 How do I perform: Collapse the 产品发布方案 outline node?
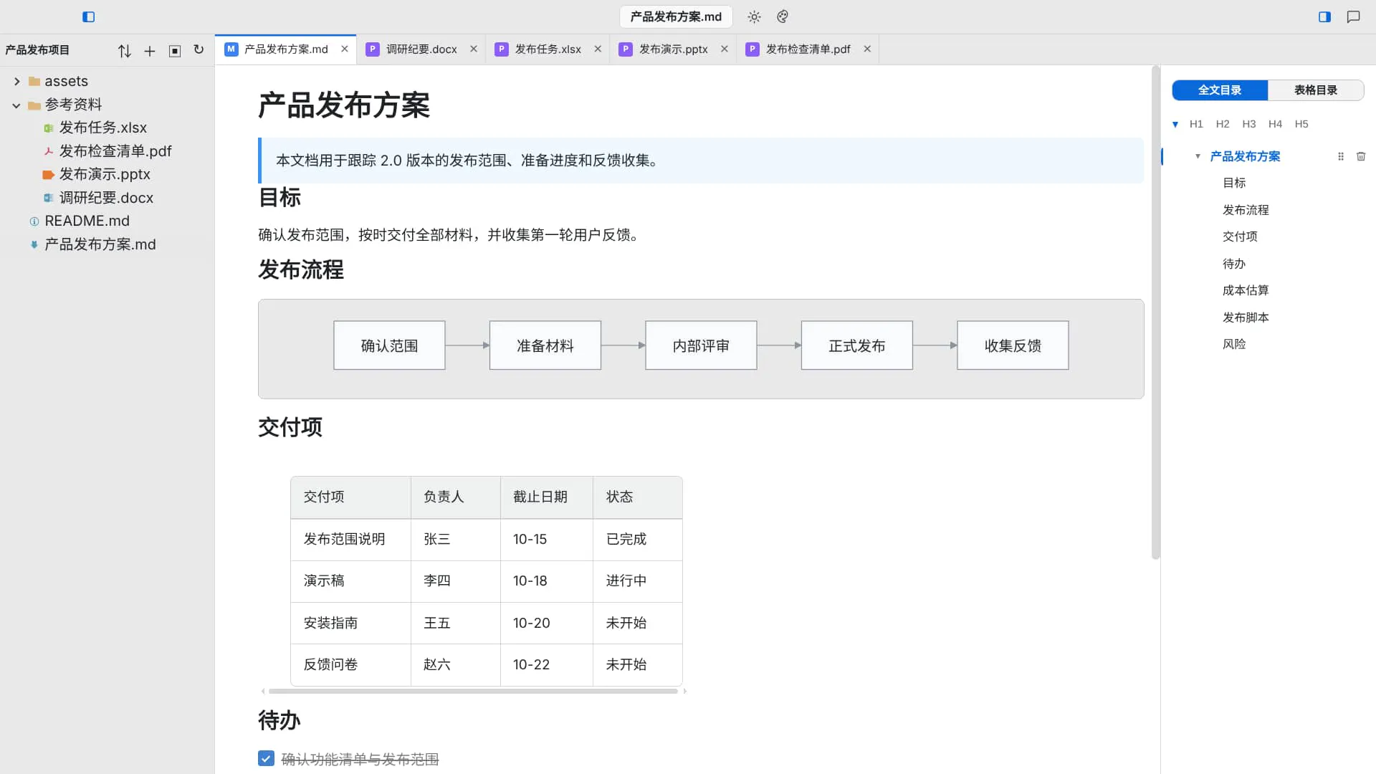pyautogui.click(x=1198, y=156)
